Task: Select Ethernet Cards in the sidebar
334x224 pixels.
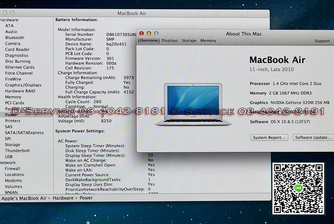Action: (20, 67)
